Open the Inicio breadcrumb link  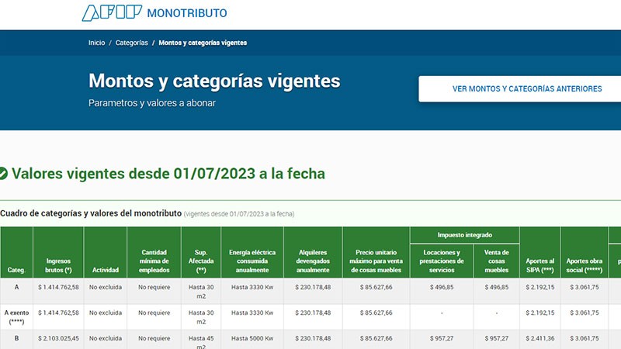click(96, 43)
